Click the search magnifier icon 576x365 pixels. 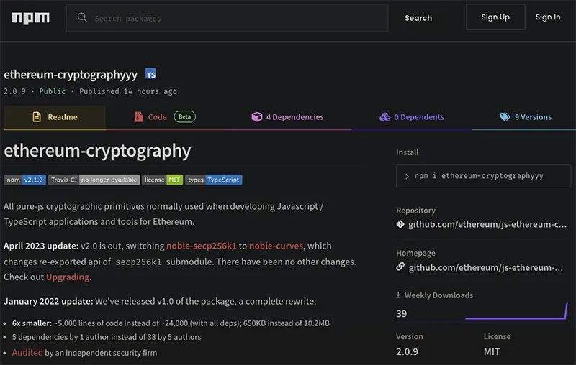point(82,17)
